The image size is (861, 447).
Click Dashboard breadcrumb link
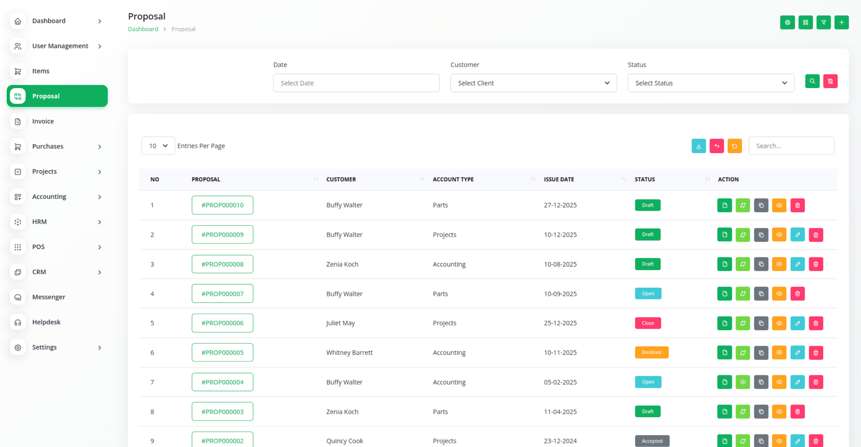click(143, 29)
